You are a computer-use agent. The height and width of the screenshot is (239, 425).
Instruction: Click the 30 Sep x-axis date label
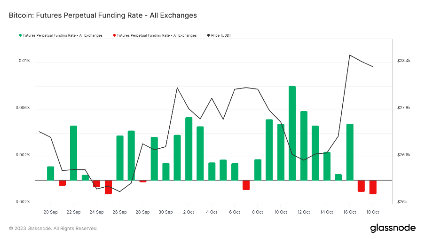165,212
